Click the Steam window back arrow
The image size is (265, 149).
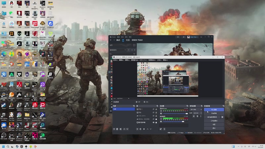pyautogui.click(x=111, y=40)
